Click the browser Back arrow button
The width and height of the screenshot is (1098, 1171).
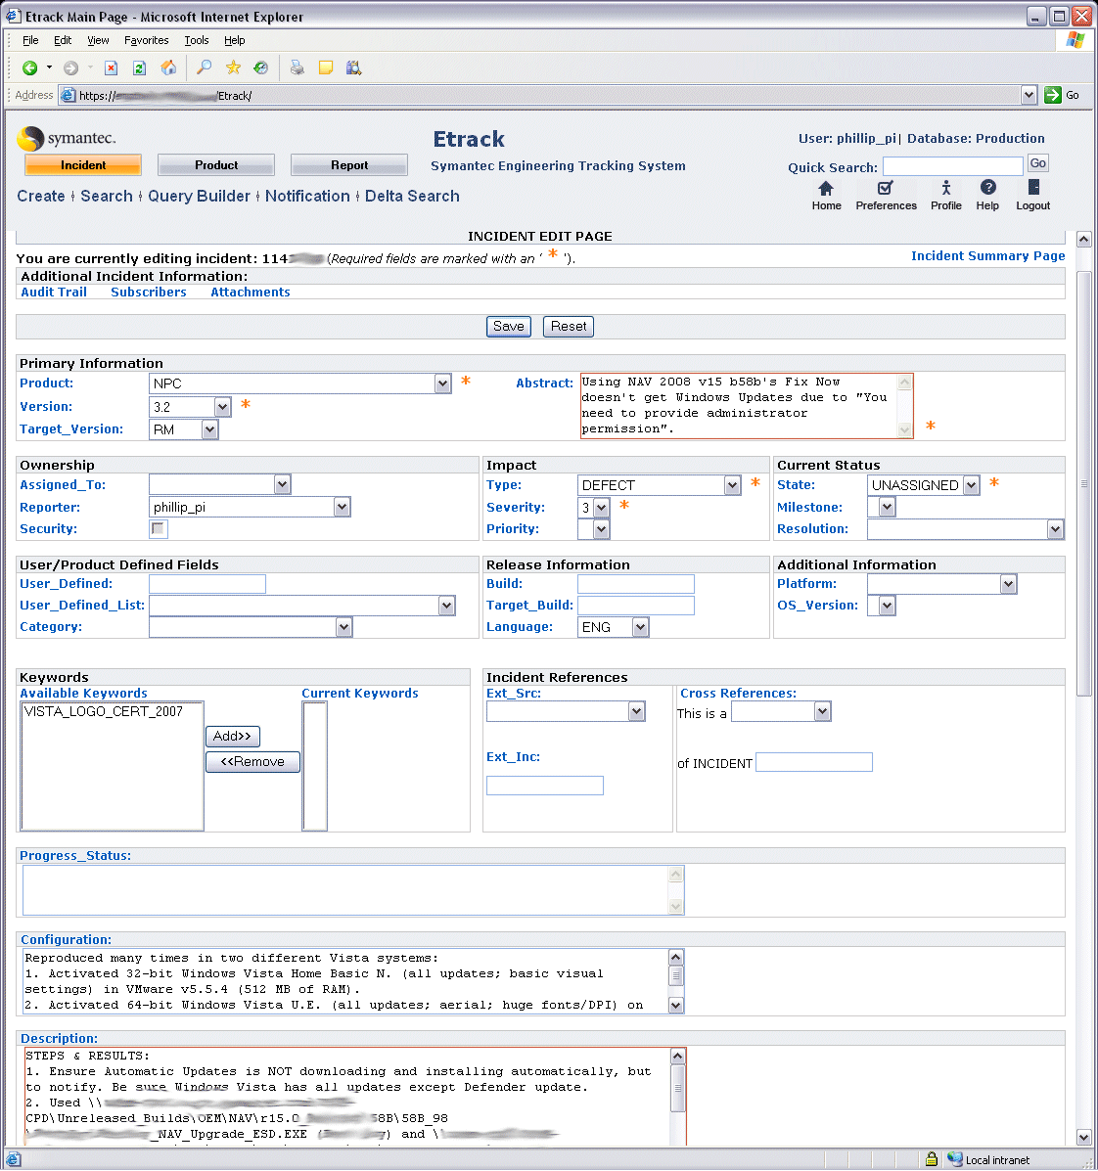30,68
